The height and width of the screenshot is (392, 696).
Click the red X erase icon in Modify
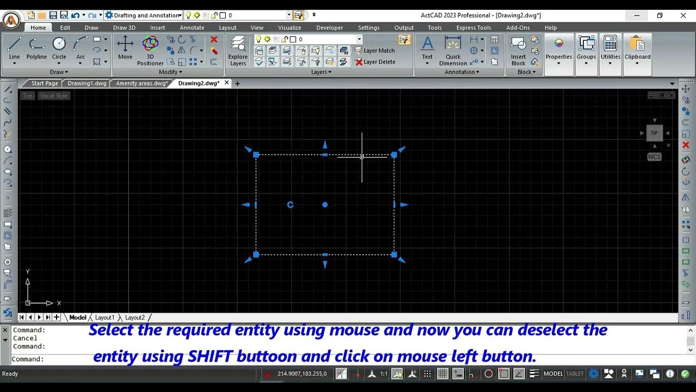point(214,40)
